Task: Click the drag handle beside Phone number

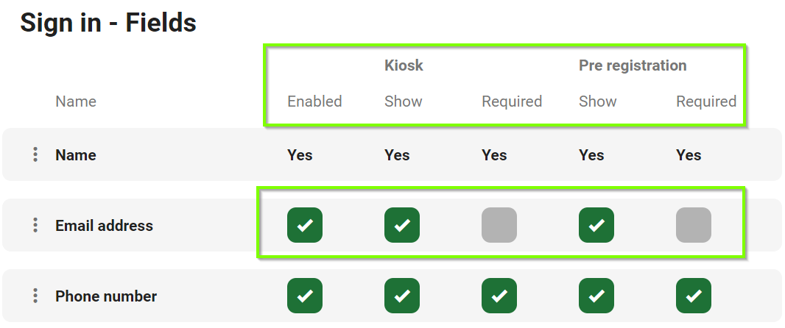Action: pyautogui.click(x=35, y=296)
